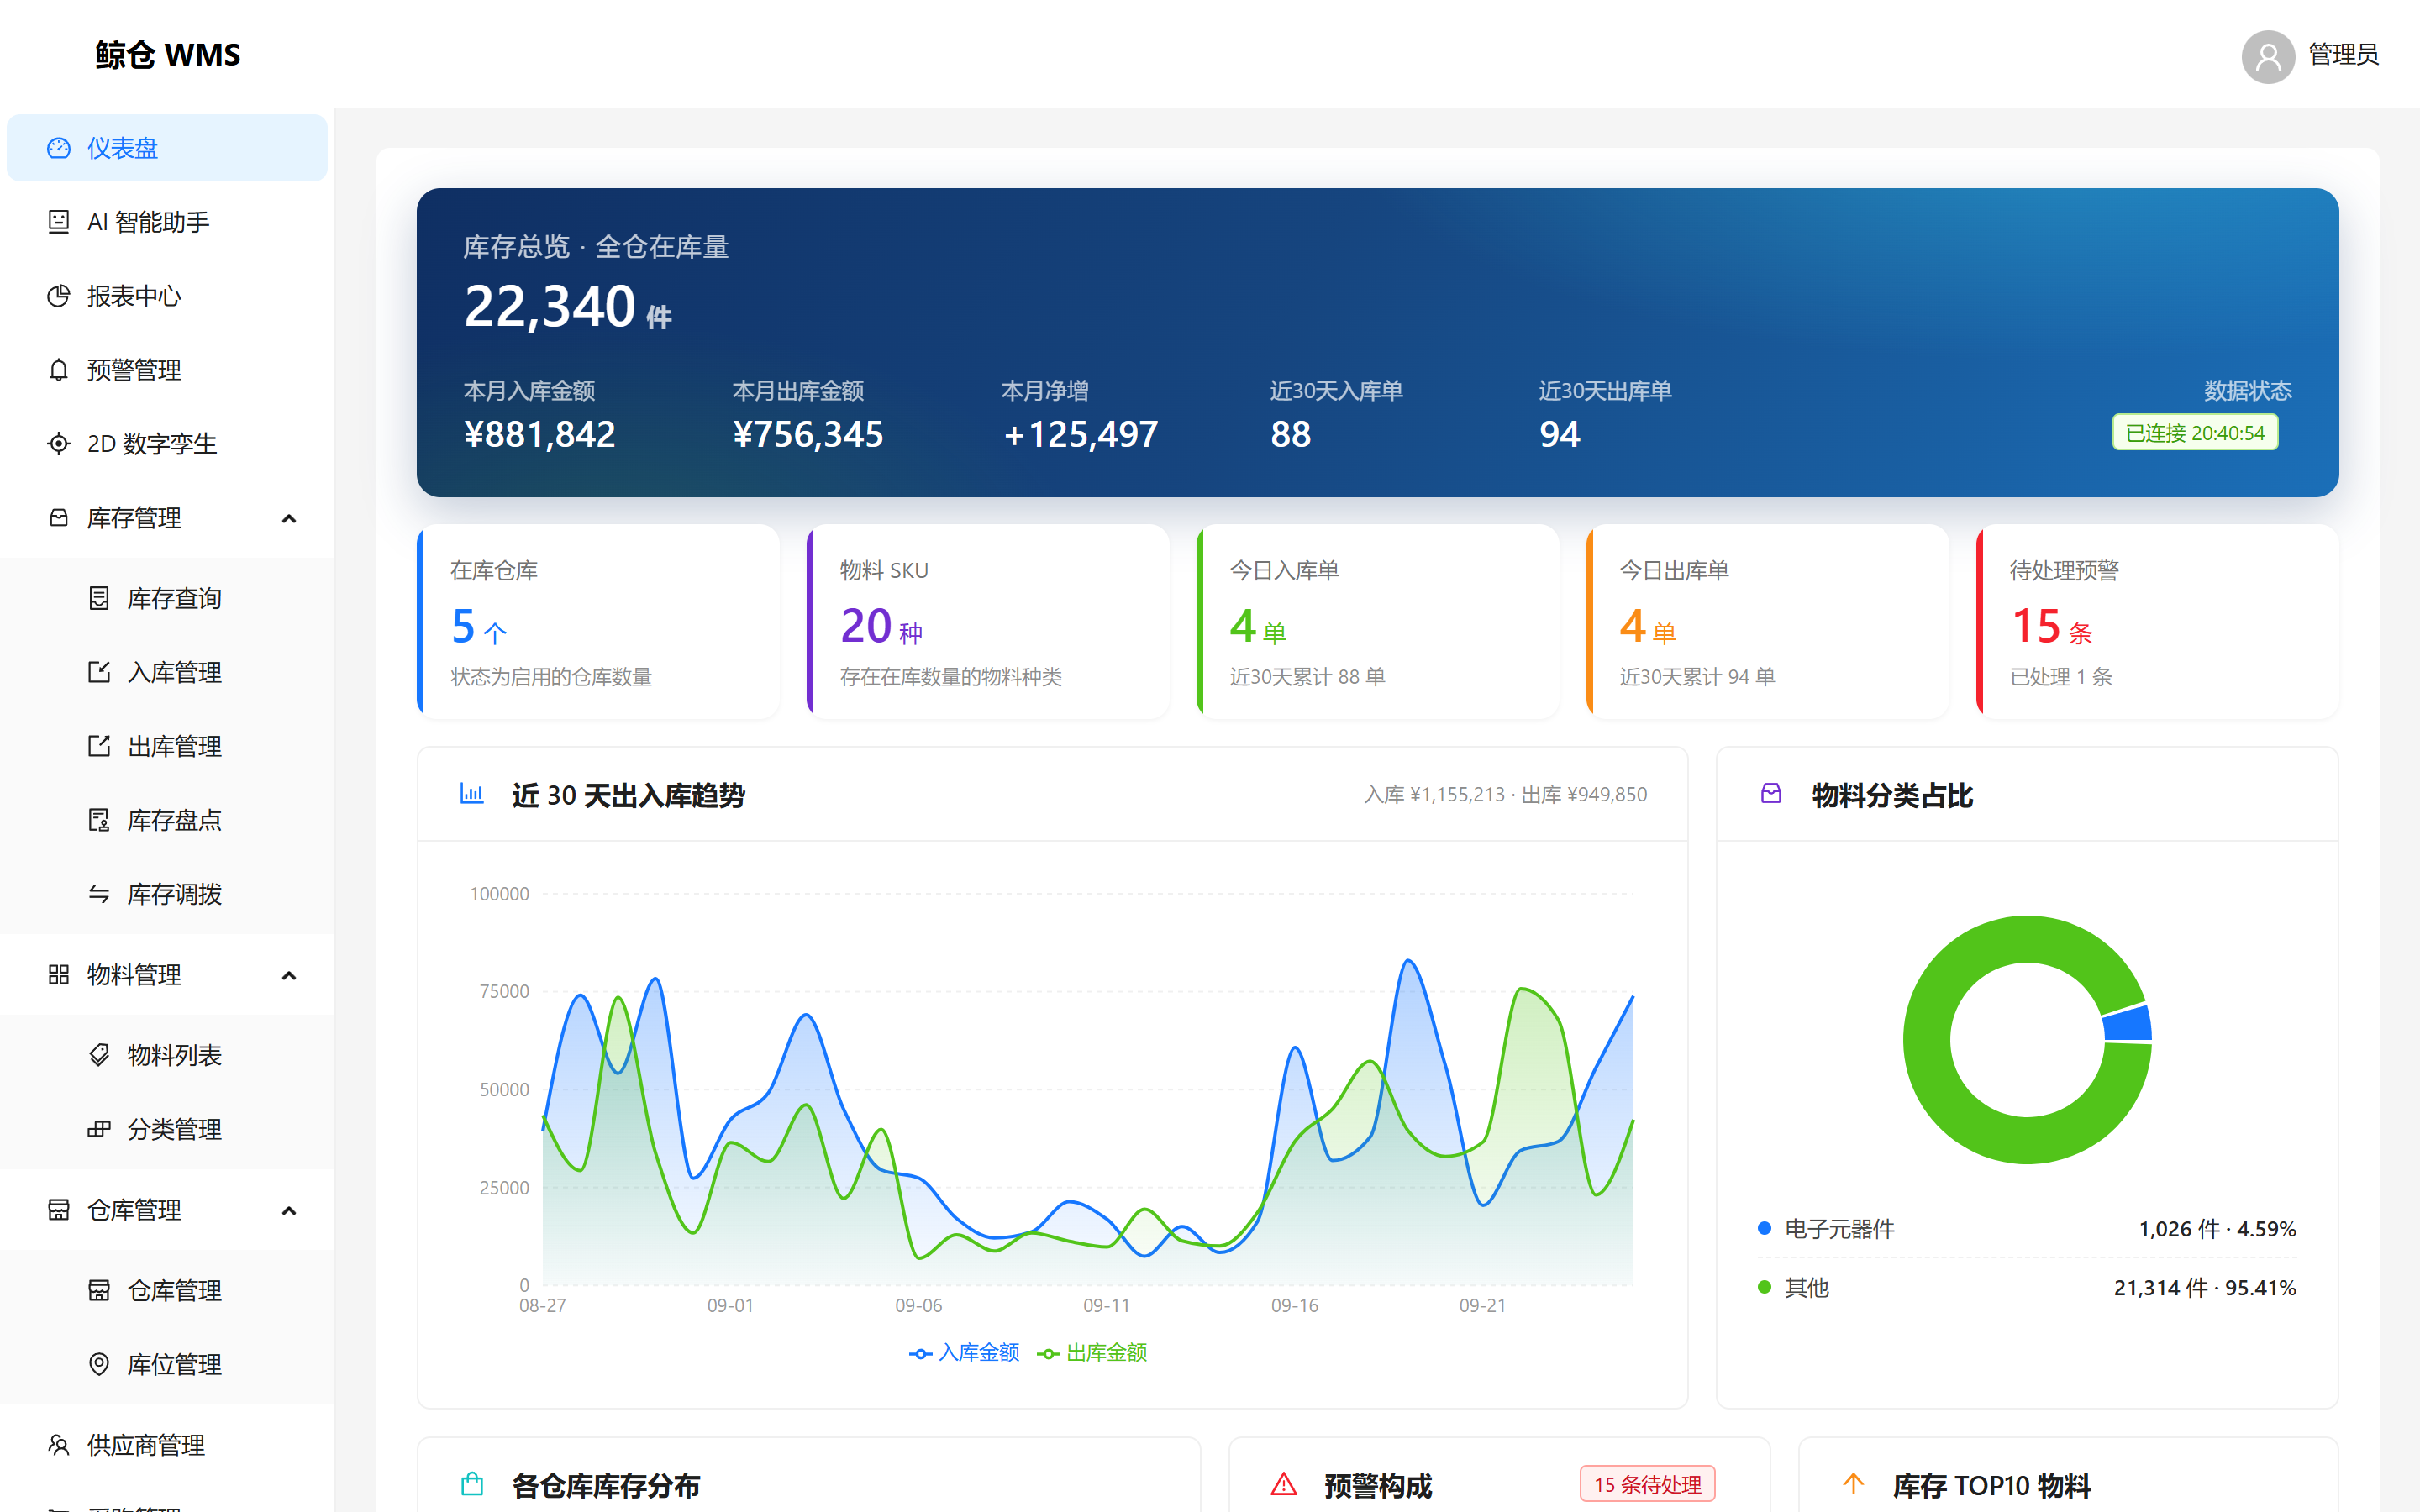The image size is (2420, 1512).
Task: Toggle the 出库金额 legend series
Action: [1092, 1353]
